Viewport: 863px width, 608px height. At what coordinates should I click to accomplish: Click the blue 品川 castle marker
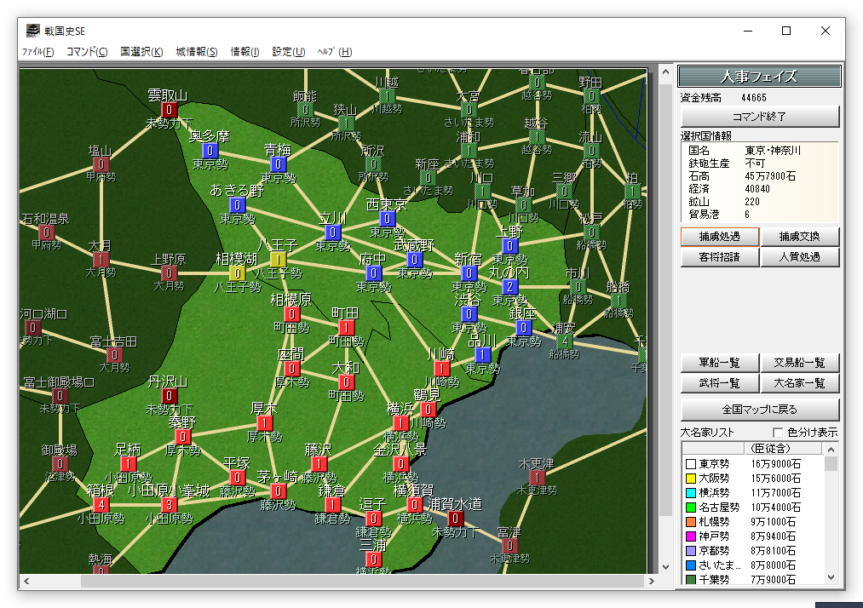pos(483,354)
